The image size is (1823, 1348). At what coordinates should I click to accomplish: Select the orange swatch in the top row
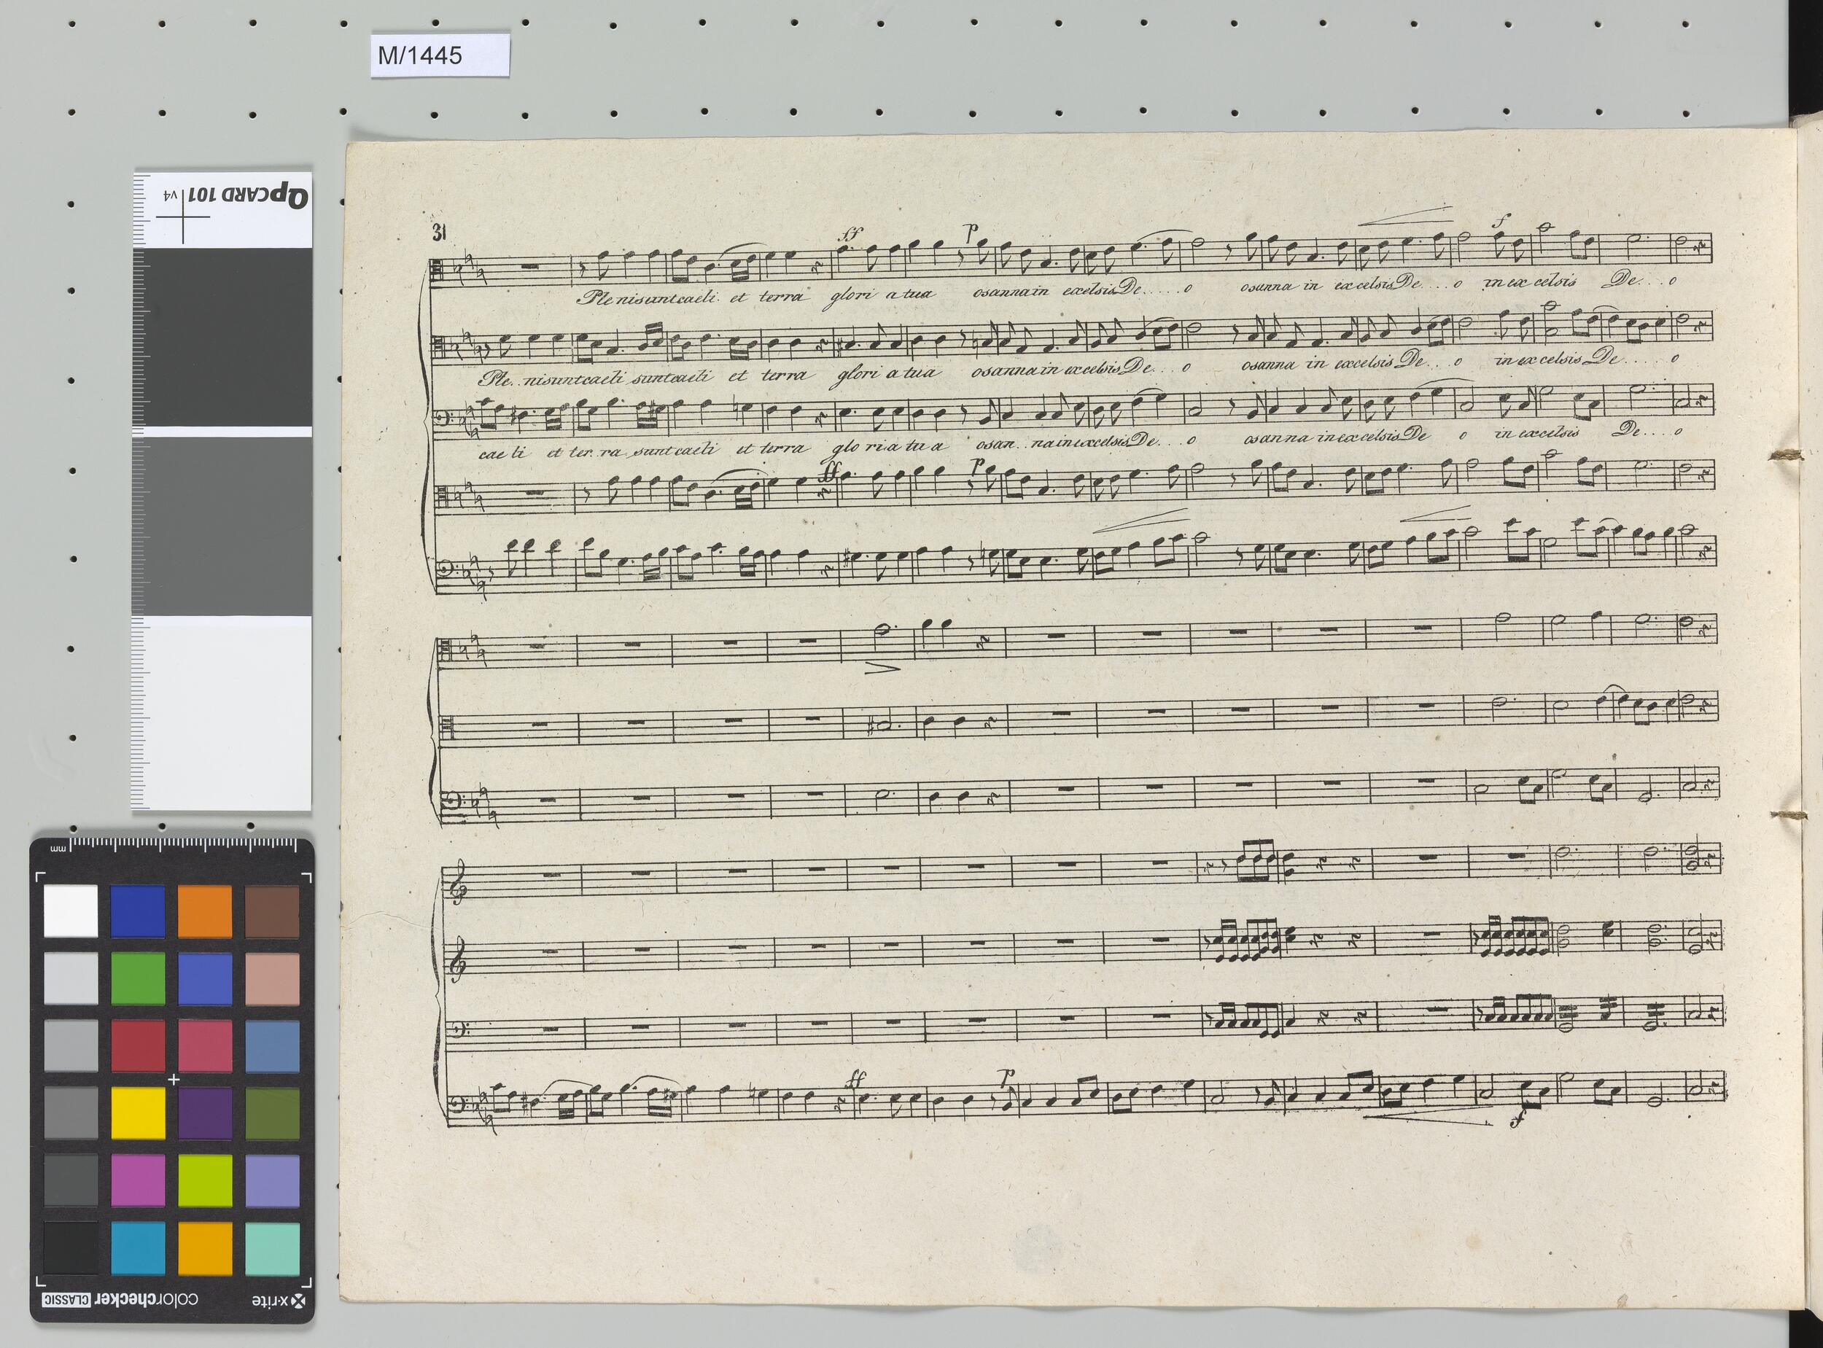[x=204, y=911]
